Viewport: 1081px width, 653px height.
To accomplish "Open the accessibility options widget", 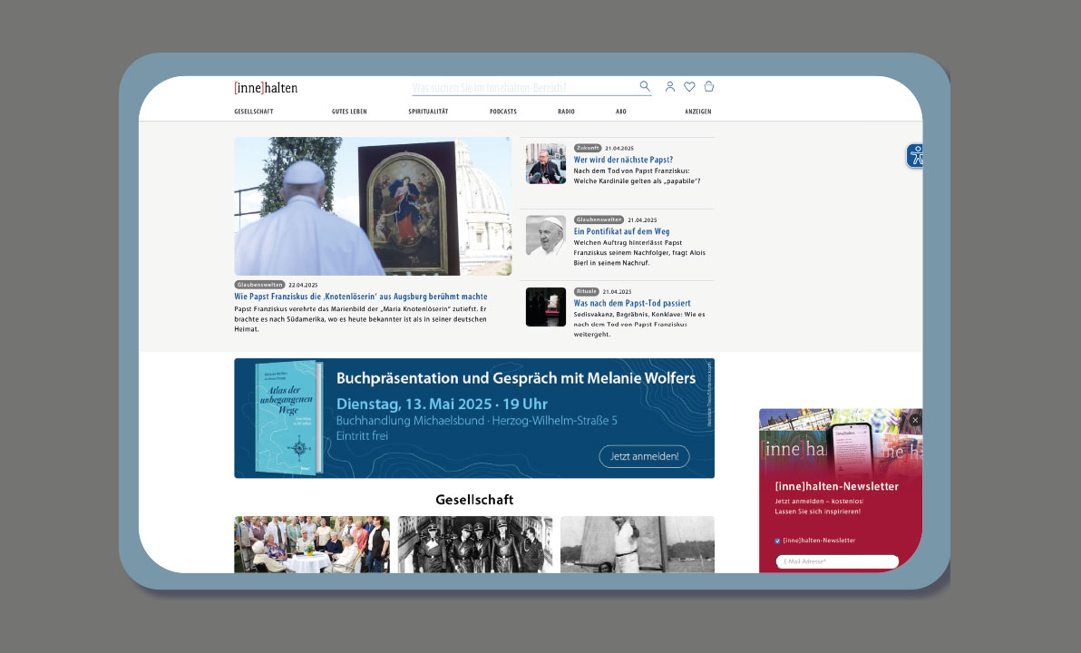I will [x=916, y=156].
